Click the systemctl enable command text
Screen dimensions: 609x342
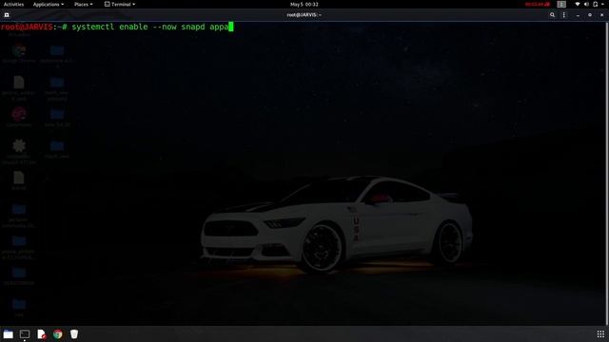150,27
